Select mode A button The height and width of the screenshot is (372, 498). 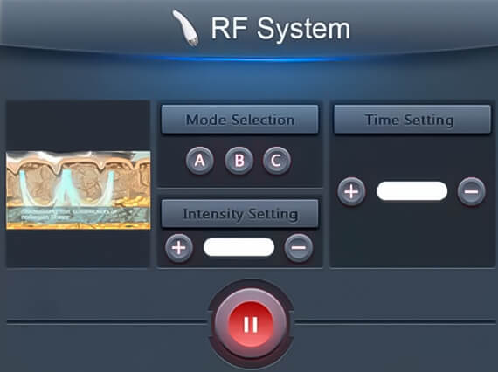[x=200, y=161]
